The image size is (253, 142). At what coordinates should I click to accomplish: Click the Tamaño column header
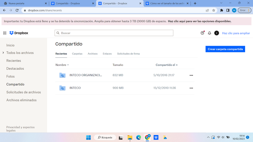[x=118, y=65]
